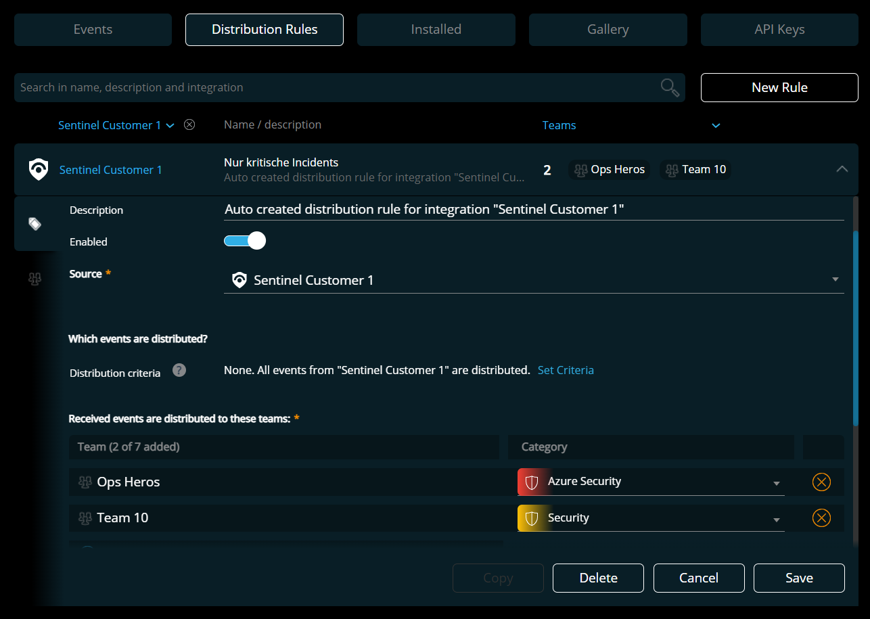Image resolution: width=870 pixels, height=619 pixels.
Task: Remove Ops Heros from the rule
Action: [821, 482]
